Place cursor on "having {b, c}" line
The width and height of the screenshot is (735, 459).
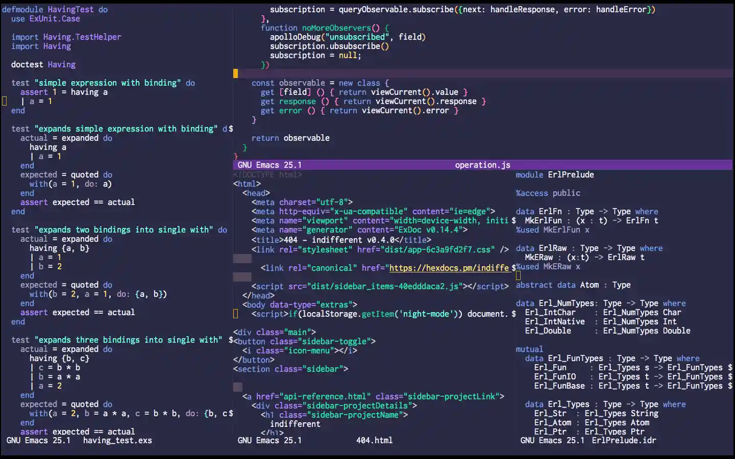click(x=59, y=358)
